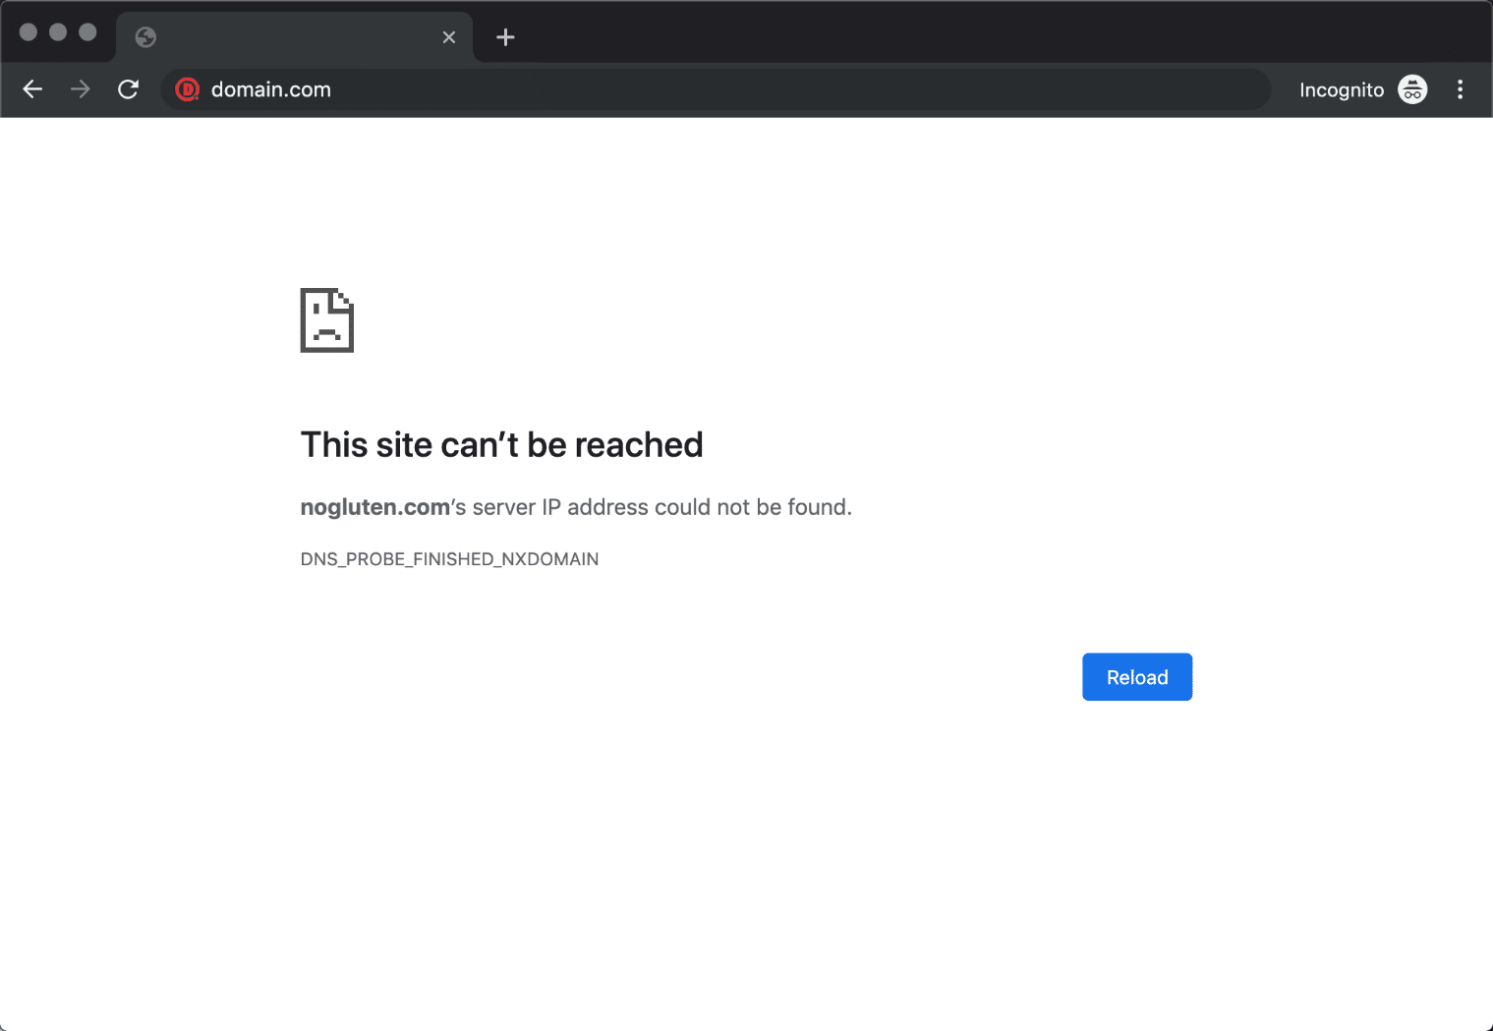Click the 'This site can't be reached' heading
The width and height of the screenshot is (1493, 1031).
tap(501, 444)
